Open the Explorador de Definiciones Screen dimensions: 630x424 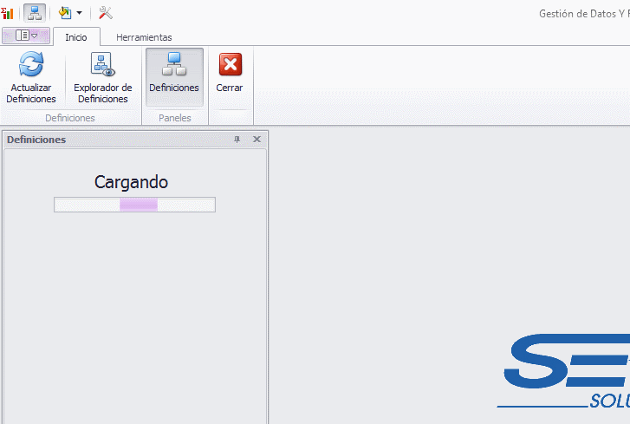(x=102, y=66)
